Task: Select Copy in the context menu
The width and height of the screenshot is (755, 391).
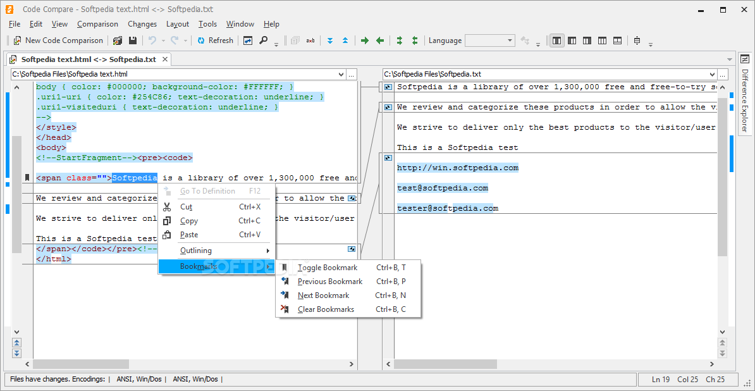Action: (x=217, y=221)
